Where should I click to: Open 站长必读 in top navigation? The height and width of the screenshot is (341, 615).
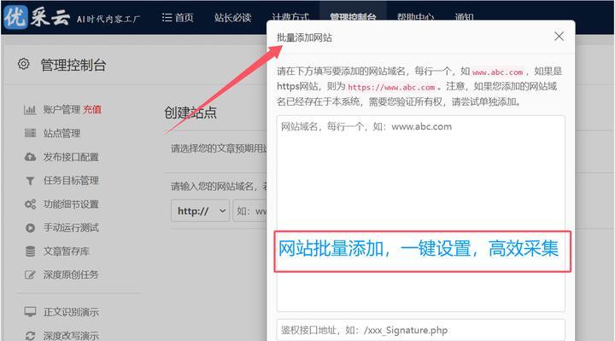(232, 18)
